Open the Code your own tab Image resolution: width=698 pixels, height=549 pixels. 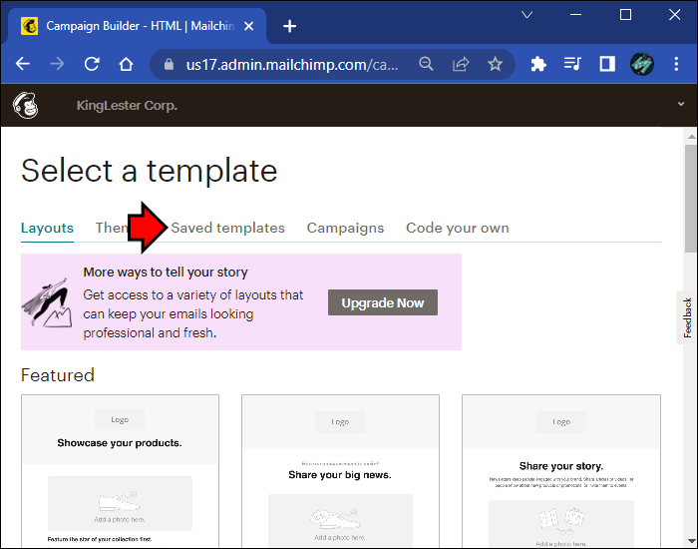tap(457, 228)
